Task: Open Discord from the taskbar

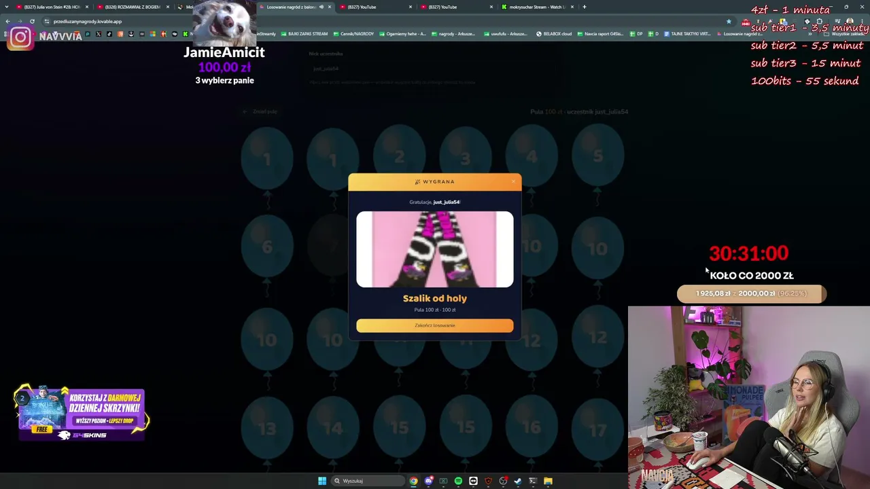Action: coord(428,481)
